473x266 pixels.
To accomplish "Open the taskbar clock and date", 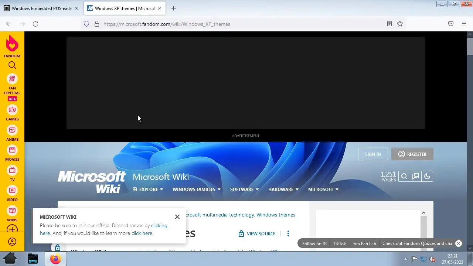I will tap(452, 259).
